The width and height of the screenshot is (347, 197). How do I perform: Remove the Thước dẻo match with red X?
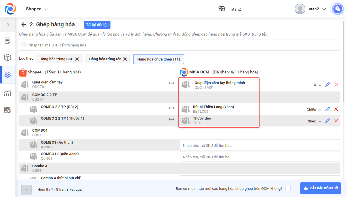tap(336, 121)
